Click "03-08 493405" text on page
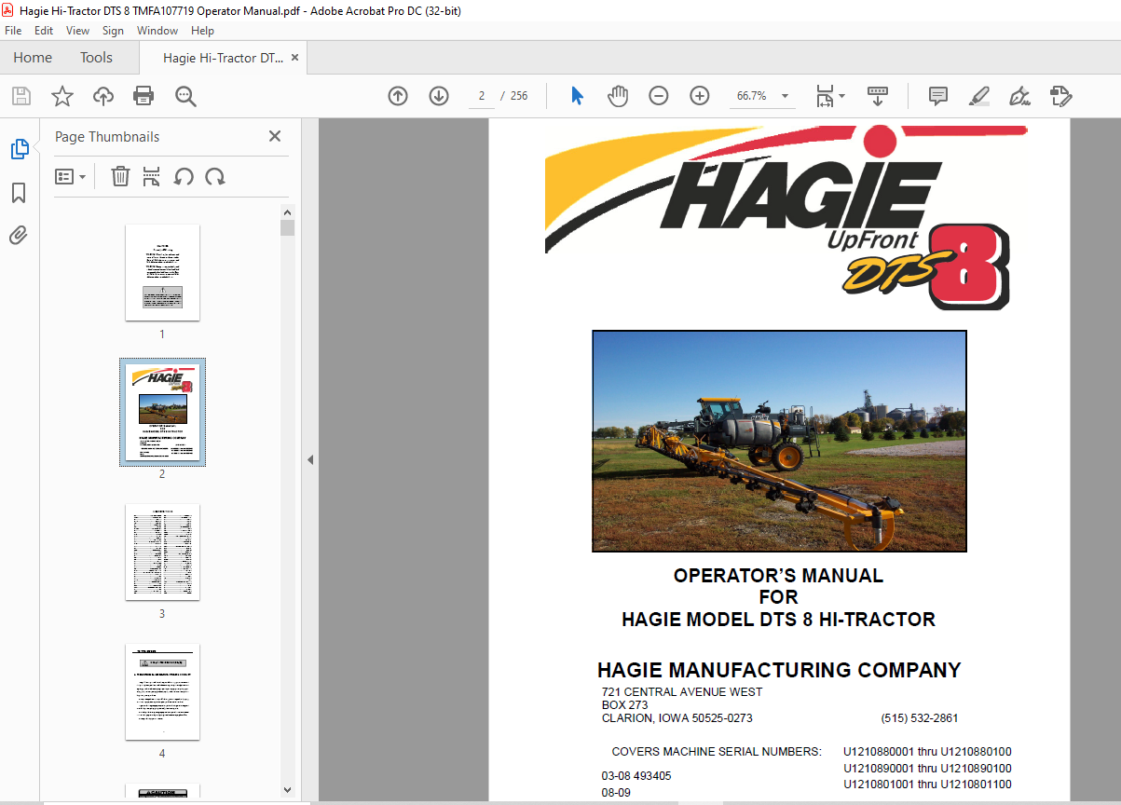This screenshot has height=805, width=1121. (636, 776)
